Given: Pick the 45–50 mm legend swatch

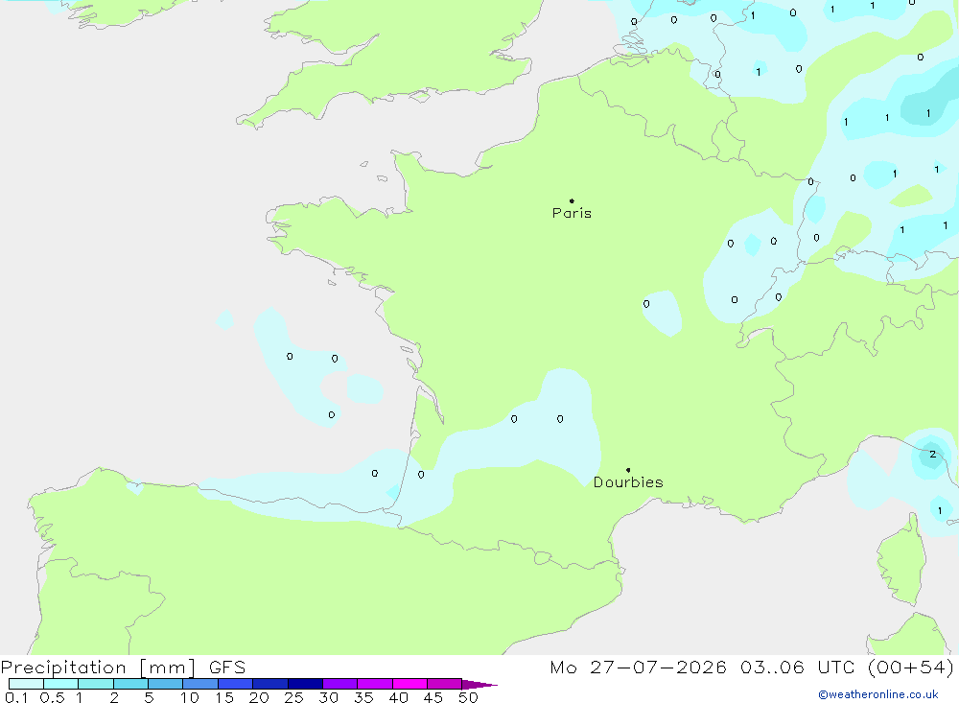Looking at the screenshot, I should click(x=445, y=684).
